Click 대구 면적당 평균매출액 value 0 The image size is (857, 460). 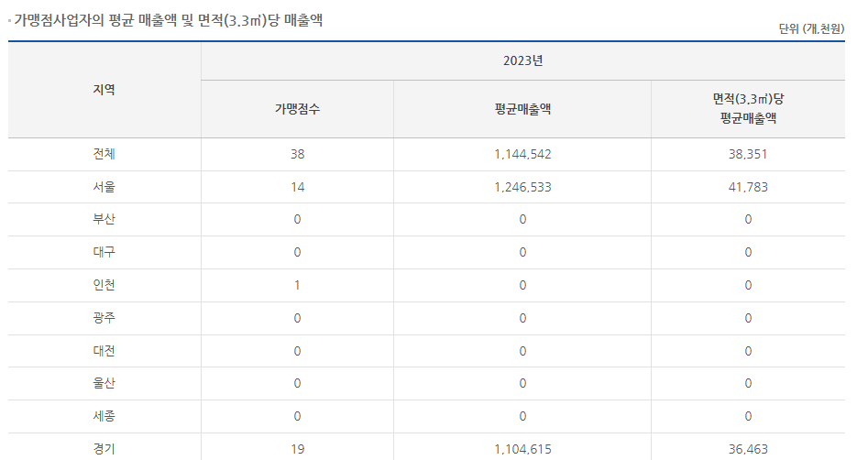click(748, 252)
